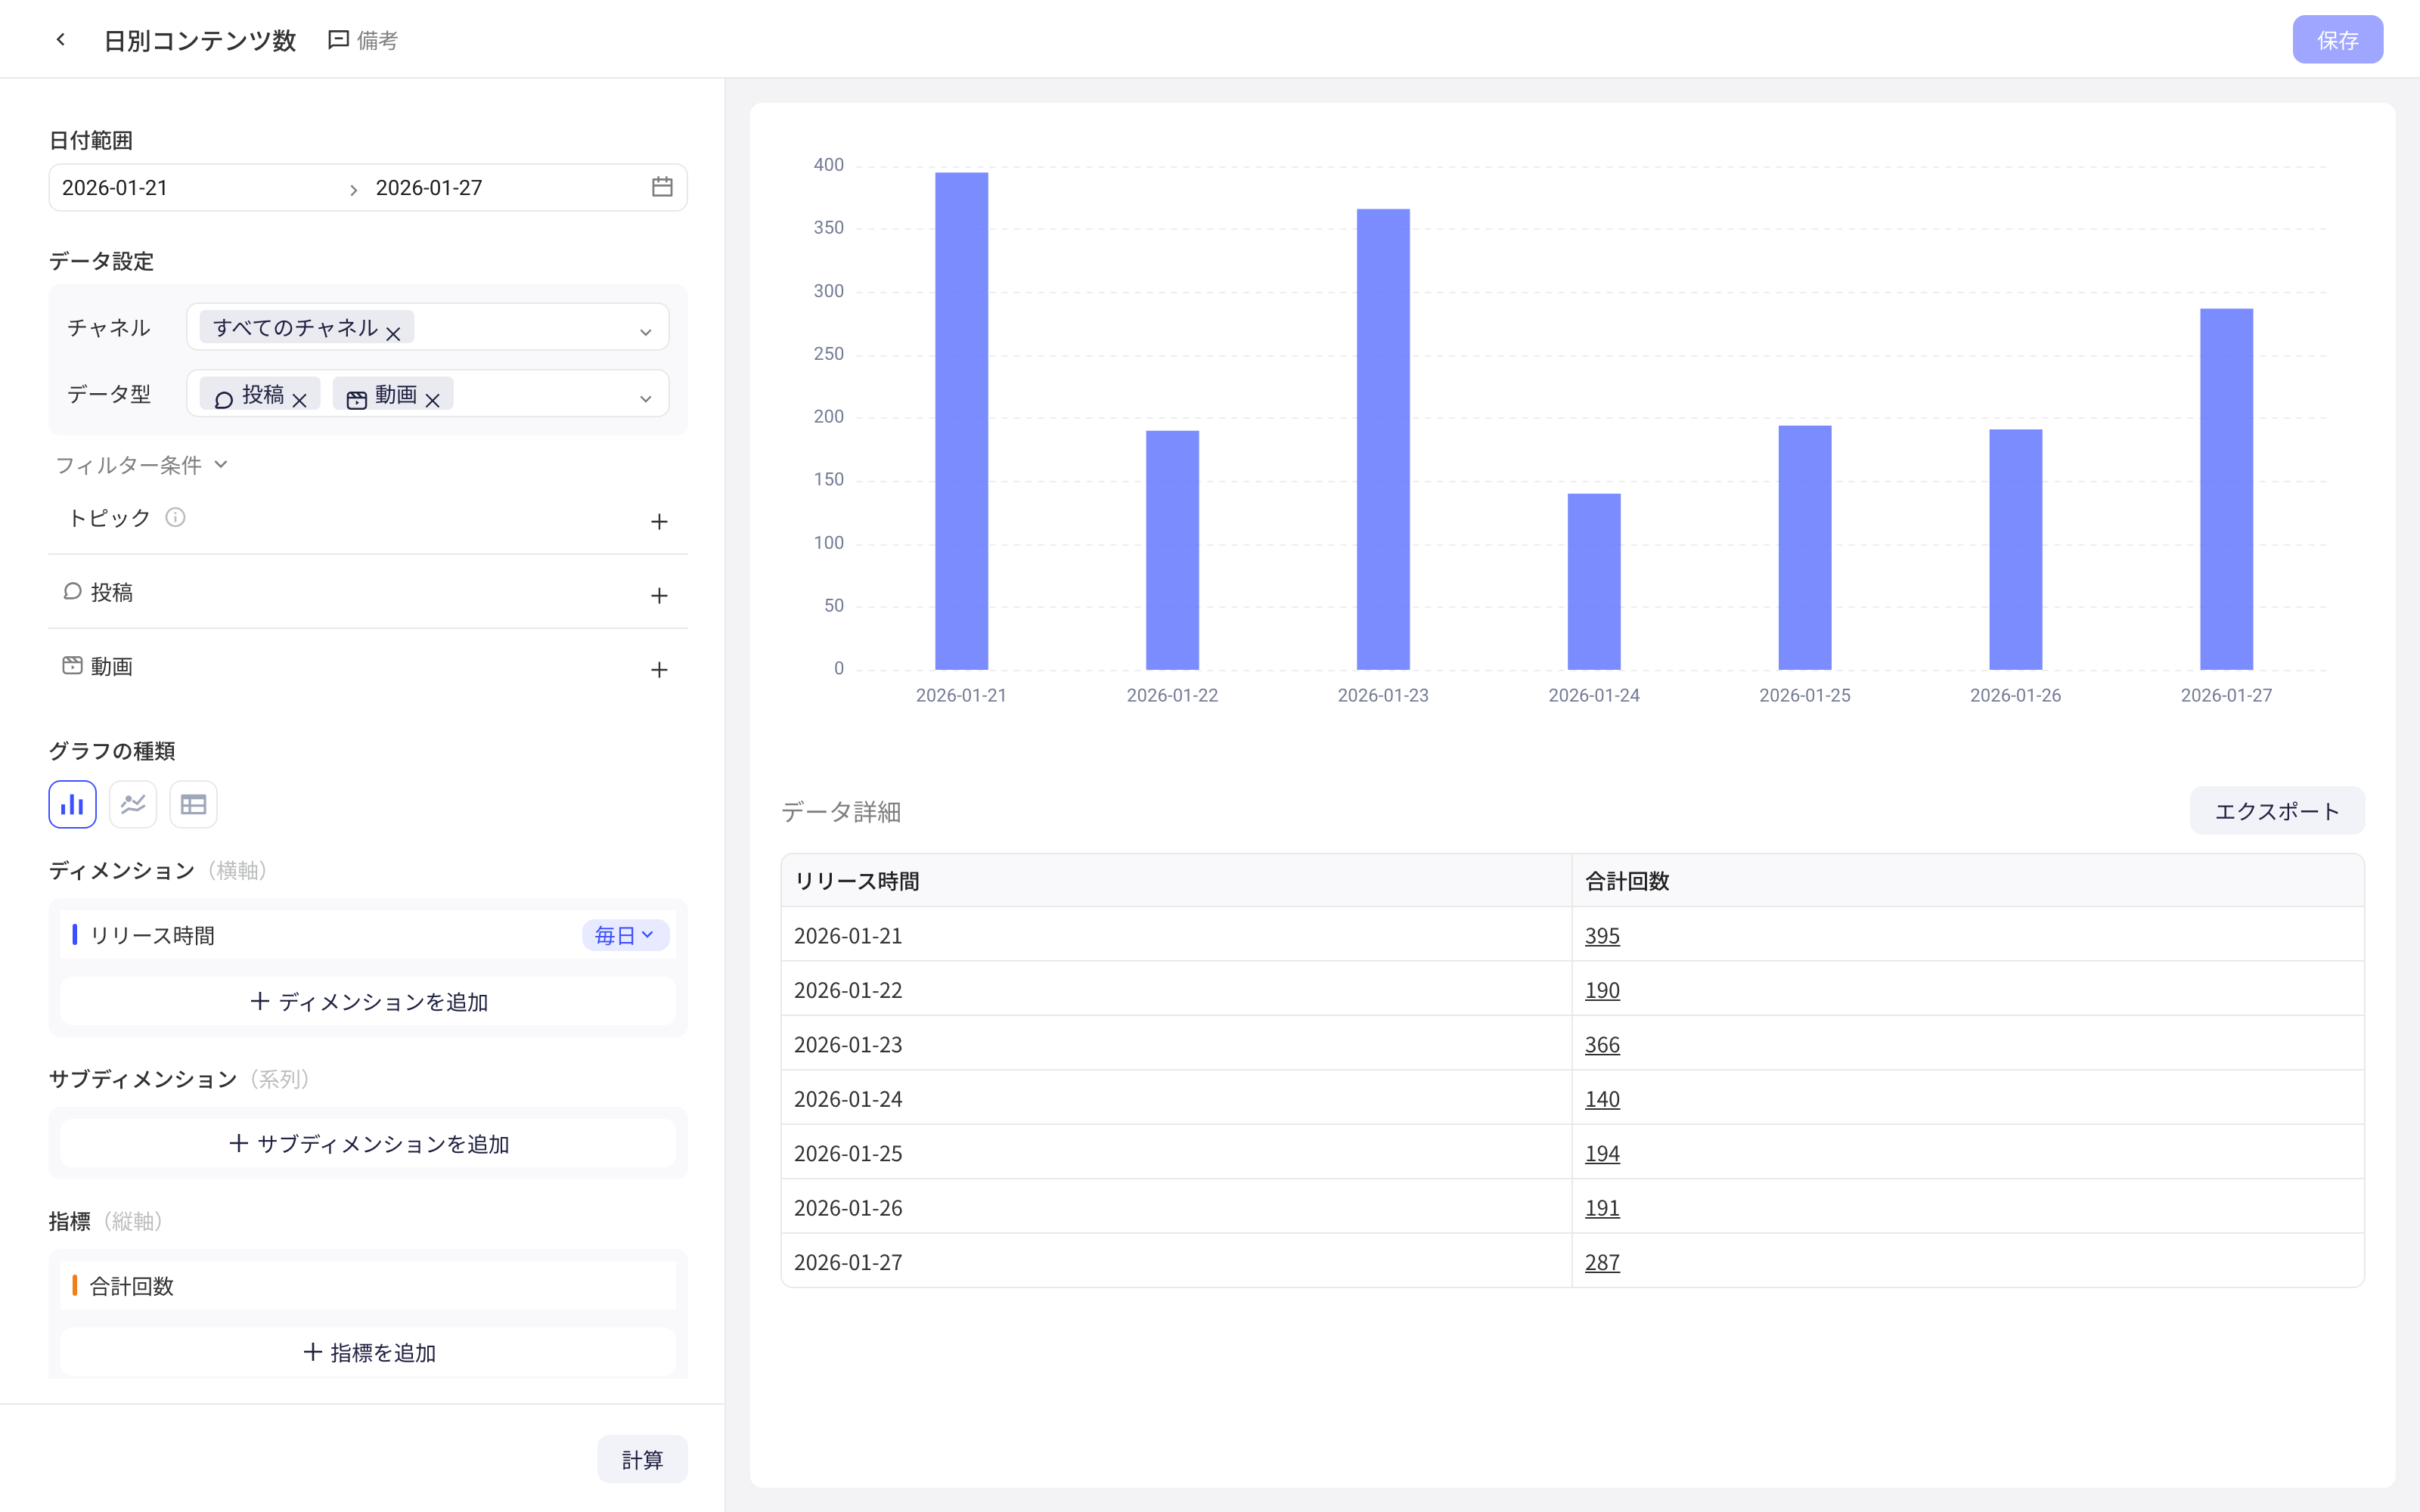Select the table graph type
The image size is (2420, 1512).
(193, 804)
